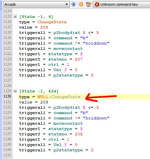Viewport: 150px width, 159px height.
Task: Click the p2statetype line at 1140
Action: (56, 150)
